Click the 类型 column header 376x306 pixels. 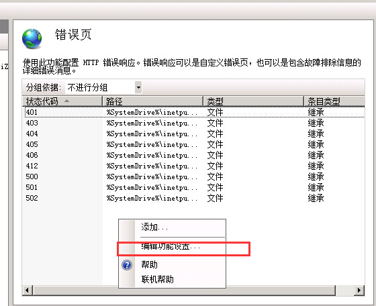pos(254,101)
